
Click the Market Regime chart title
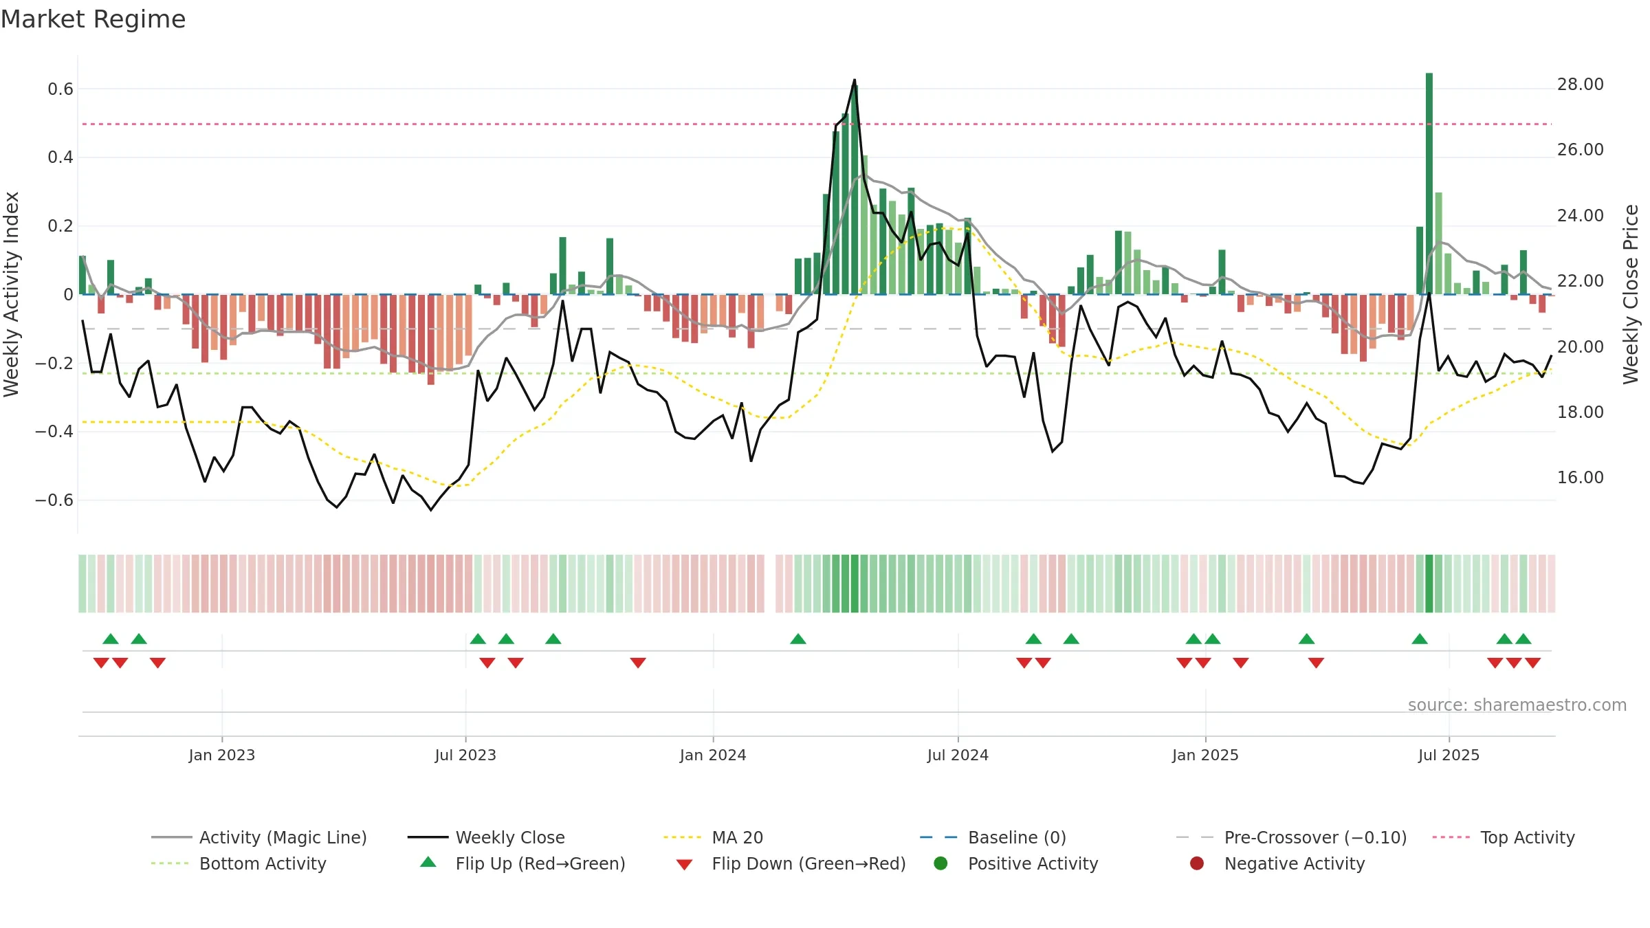point(93,19)
